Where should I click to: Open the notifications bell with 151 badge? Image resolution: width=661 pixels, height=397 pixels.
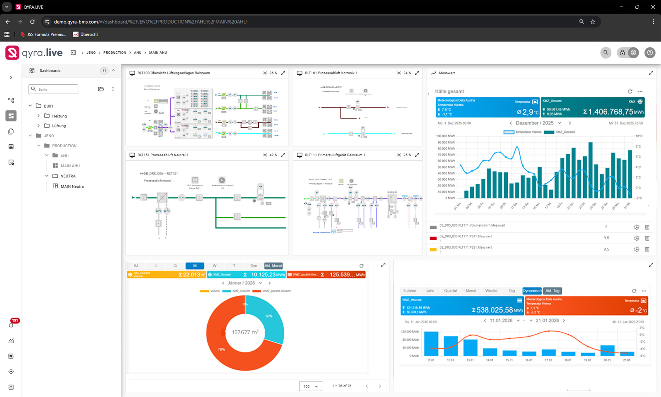(x=11, y=325)
